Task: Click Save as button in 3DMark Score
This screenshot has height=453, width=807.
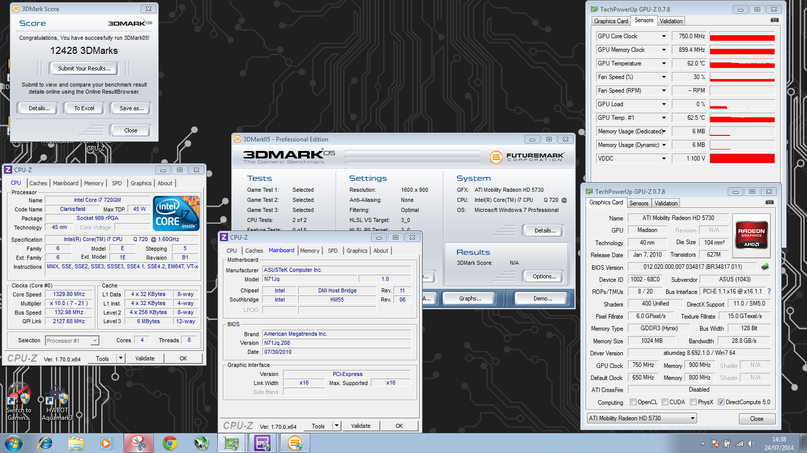Action: click(132, 108)
